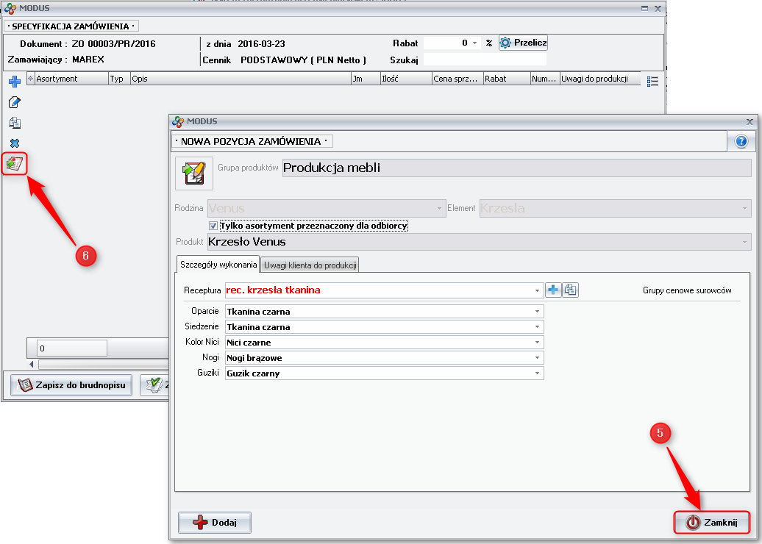Click the Zamknij button

coord(711,523)
